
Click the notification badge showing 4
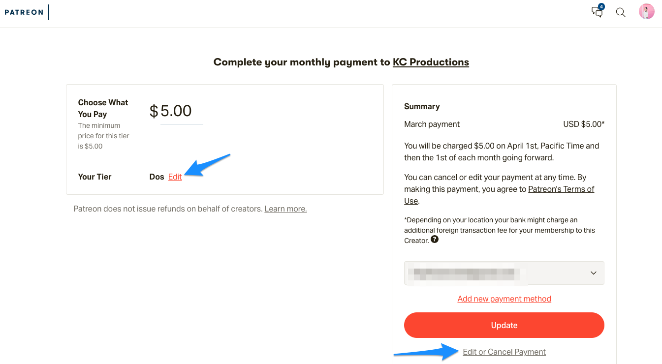601,7
